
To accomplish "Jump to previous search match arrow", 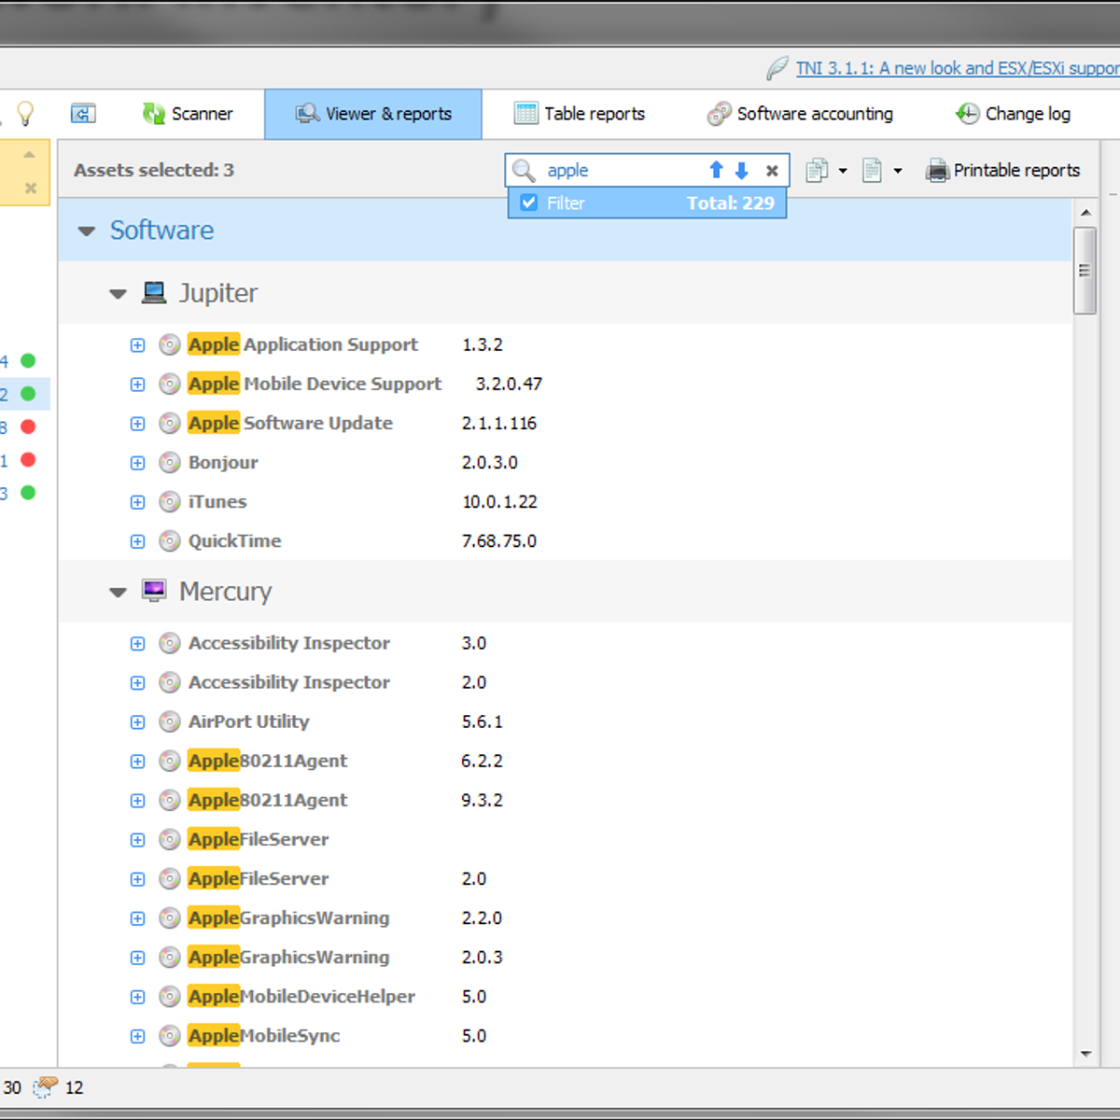I will coord(716,170).
